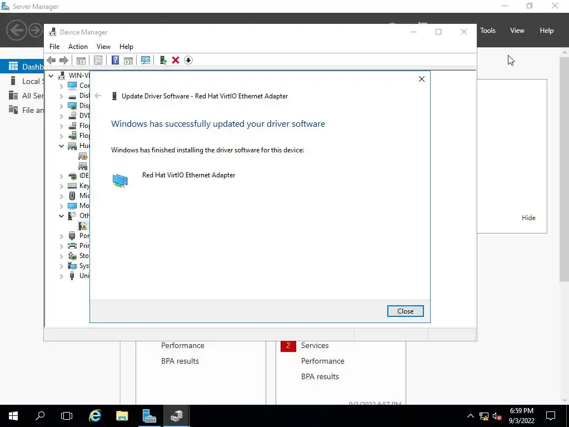The image size is (569, 427).
Task: Open Local Server in Server Manager sidebar
Action: tap(26, 81)
